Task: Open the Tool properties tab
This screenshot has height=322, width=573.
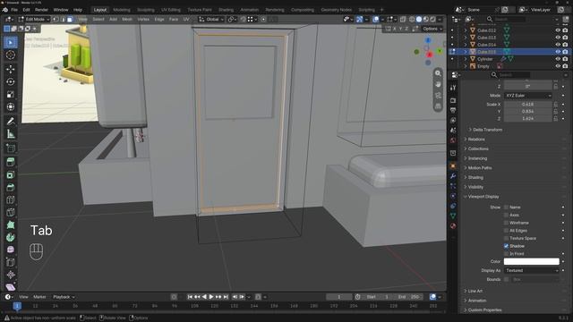Action: tap(453, 88)
